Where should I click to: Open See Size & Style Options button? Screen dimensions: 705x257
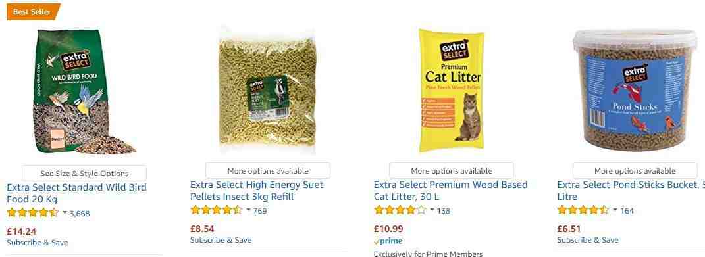[84, 174]
